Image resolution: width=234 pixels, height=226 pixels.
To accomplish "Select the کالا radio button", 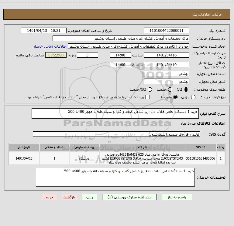I will coord(186,89).
